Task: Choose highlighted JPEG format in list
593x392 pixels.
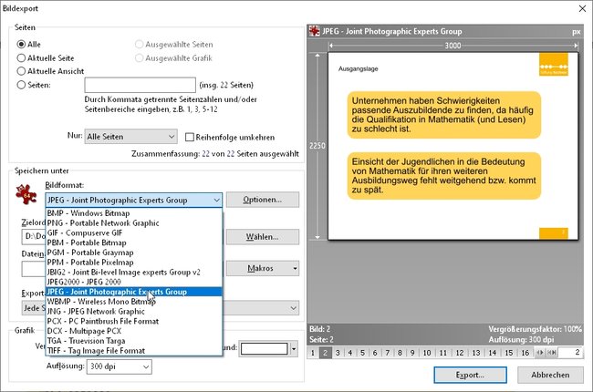Action: click(x=133, y=292)
